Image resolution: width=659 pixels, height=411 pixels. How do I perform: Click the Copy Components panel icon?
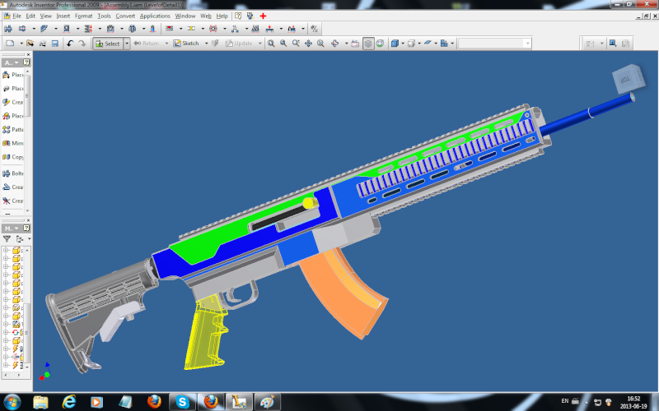coord(7,157)
